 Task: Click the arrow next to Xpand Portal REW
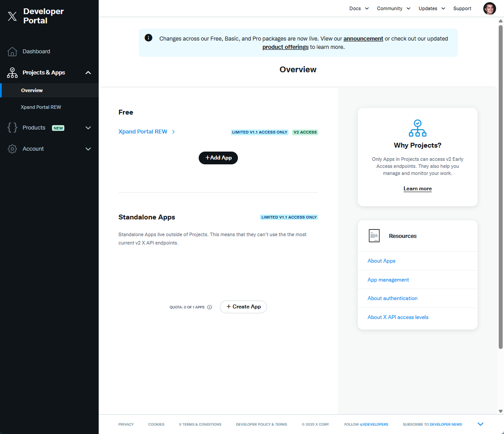click(x=173, y=132)
